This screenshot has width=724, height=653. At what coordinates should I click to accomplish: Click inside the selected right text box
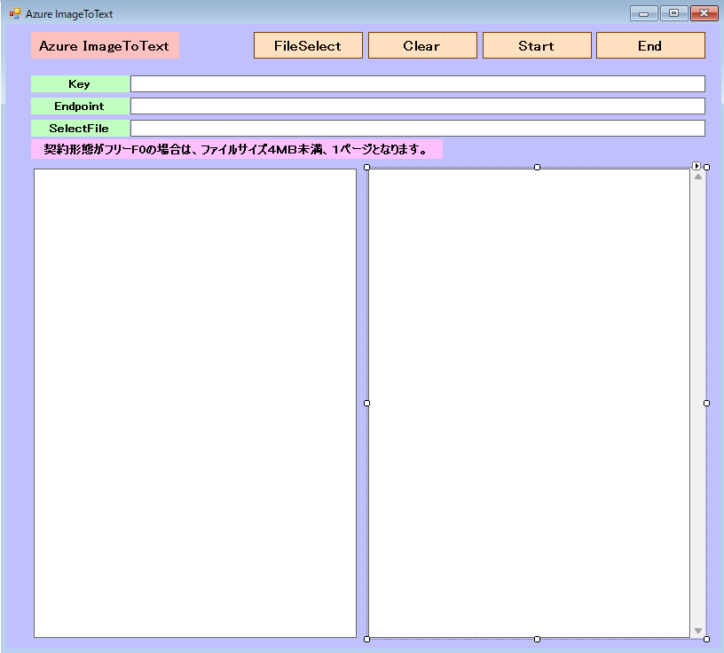click(529, 403)
